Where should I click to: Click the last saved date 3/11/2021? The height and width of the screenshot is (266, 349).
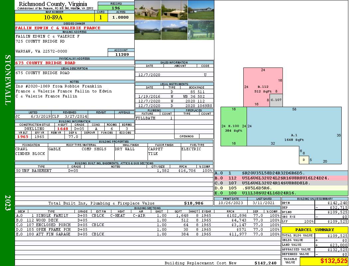(x=264, y=203)
